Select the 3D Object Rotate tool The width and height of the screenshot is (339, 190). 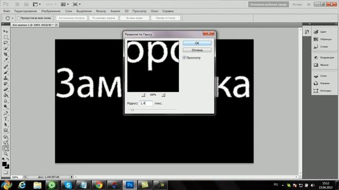6,137
